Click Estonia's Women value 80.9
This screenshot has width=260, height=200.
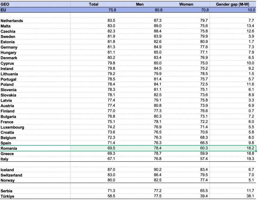(x=204, y=42)
